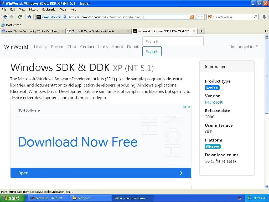This screenshot has width=269, height=202.
Task: Open the Library nav link
Action: pos(40,47)
